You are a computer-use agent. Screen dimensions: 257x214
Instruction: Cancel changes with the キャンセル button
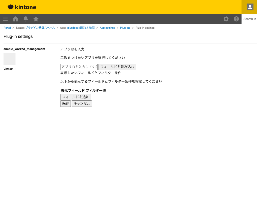pyautogui.click(x=82, y=103)
